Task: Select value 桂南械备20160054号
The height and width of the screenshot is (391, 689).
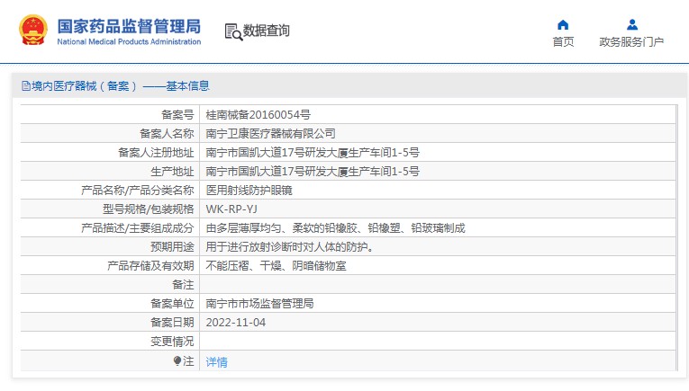Action: click(258, 115)
